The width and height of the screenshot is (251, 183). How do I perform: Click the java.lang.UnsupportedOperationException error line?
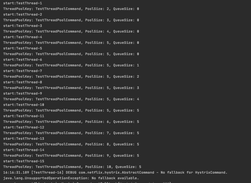(71, 178)
